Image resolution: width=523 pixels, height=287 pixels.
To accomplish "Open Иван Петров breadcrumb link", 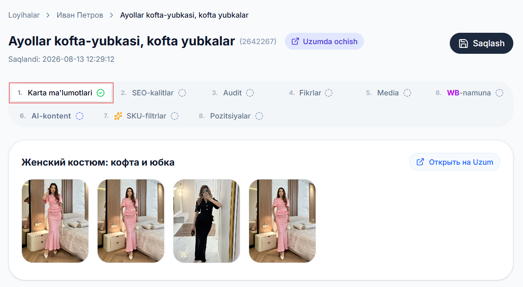I will tap(80, 15).
